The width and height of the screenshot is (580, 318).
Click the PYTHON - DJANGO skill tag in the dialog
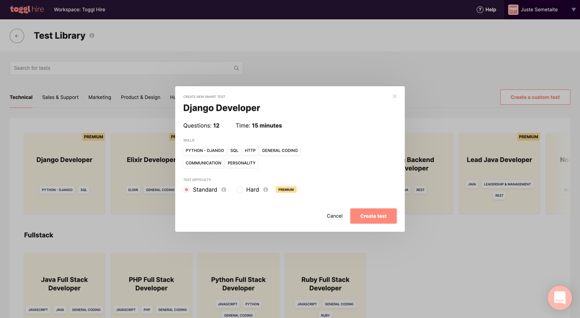tap(205, 151)
